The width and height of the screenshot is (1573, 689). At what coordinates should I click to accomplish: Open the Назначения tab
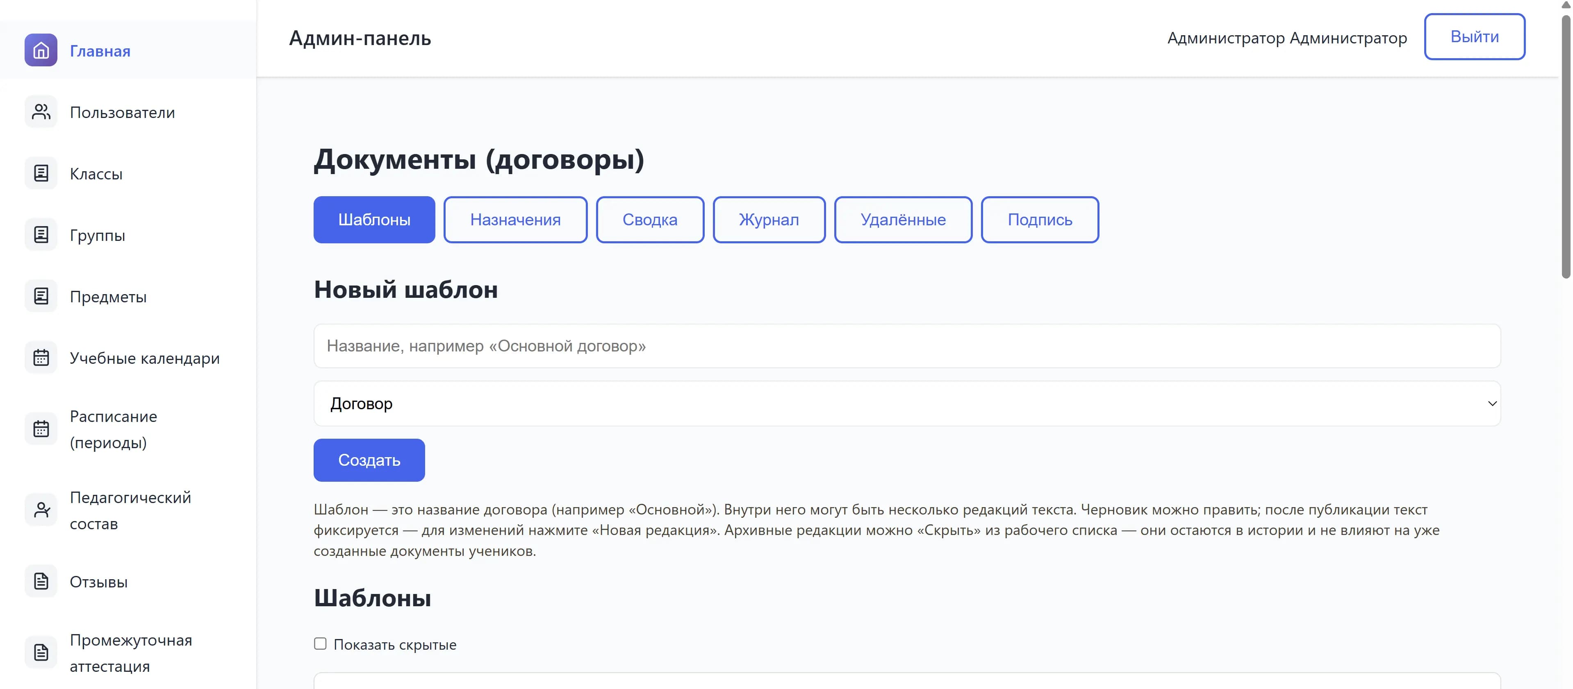[x=515, y=220]
